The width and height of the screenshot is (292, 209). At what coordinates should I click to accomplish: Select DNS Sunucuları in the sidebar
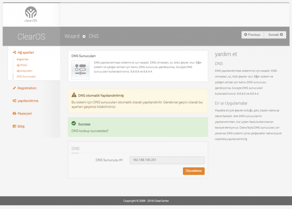click(x=26, y=77)
